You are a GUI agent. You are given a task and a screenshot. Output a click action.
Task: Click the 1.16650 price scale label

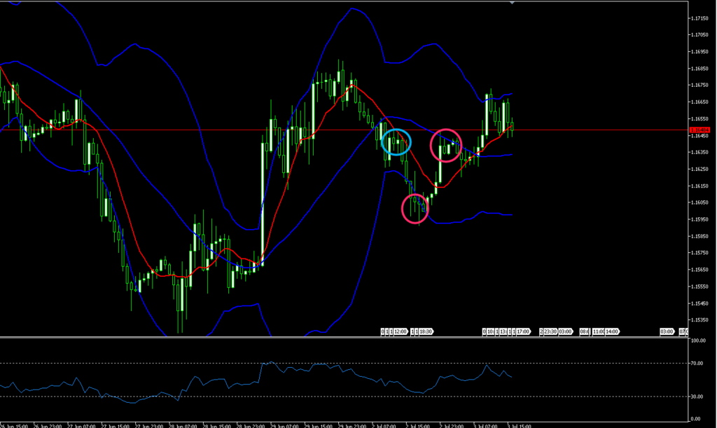pos(699,102)
